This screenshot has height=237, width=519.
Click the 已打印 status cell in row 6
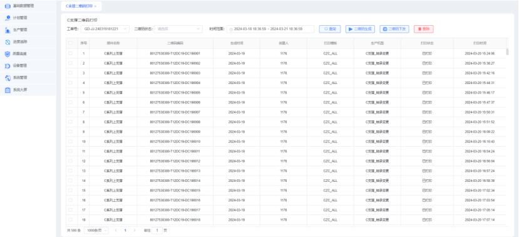(427, 102)
